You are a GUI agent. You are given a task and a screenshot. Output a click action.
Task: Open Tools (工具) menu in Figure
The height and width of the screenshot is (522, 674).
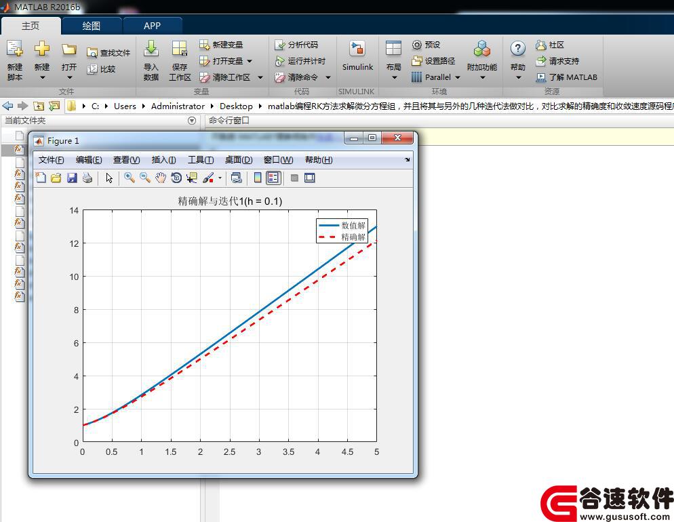coord(201,160)
